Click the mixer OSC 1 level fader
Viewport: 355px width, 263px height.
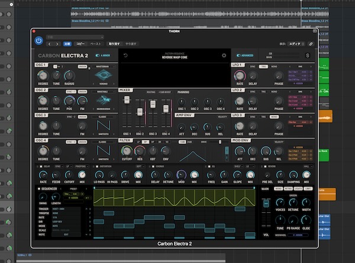pyautogui.click(x=127, y=100)
